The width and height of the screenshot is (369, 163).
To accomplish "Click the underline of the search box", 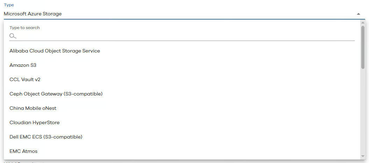I will pos(182,41).
